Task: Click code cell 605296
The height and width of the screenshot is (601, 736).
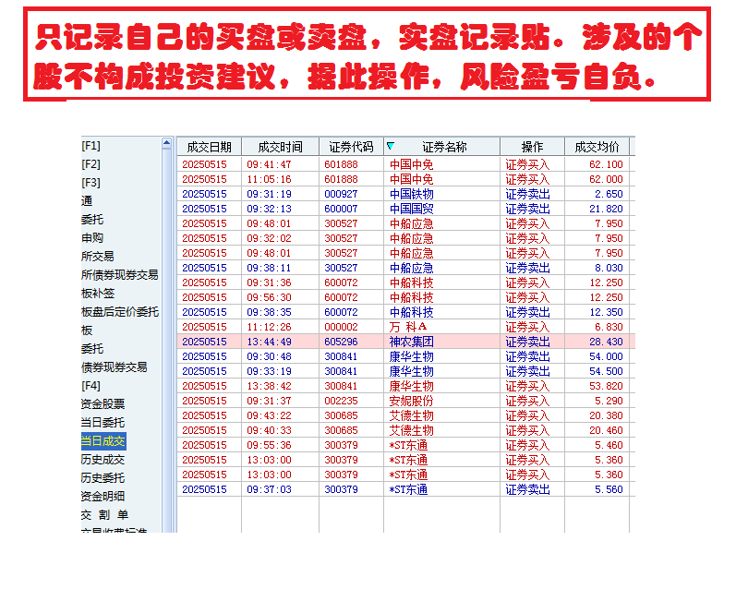Action: click(341, 342)
